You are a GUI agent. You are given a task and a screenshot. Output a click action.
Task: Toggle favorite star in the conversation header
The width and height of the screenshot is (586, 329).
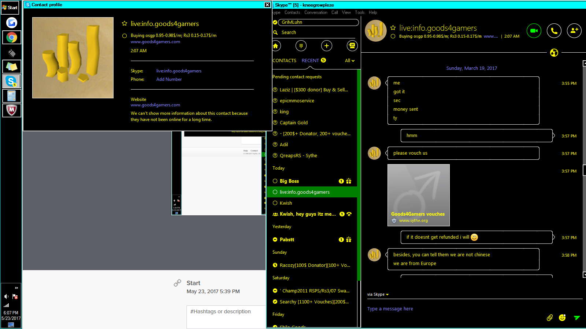393,28
